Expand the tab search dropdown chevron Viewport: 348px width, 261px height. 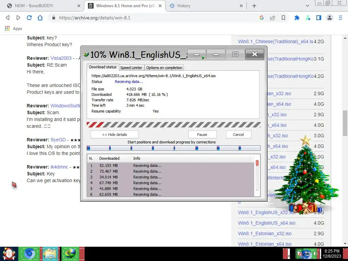[307, 6]
